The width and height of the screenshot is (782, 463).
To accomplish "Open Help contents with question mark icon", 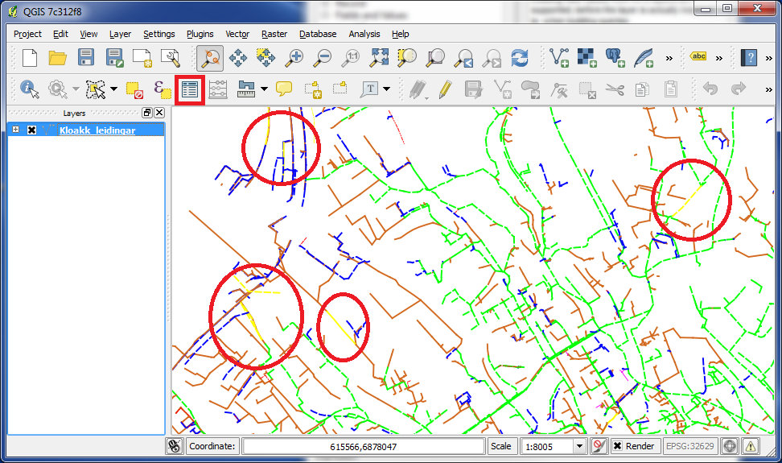I will [749, 58].
